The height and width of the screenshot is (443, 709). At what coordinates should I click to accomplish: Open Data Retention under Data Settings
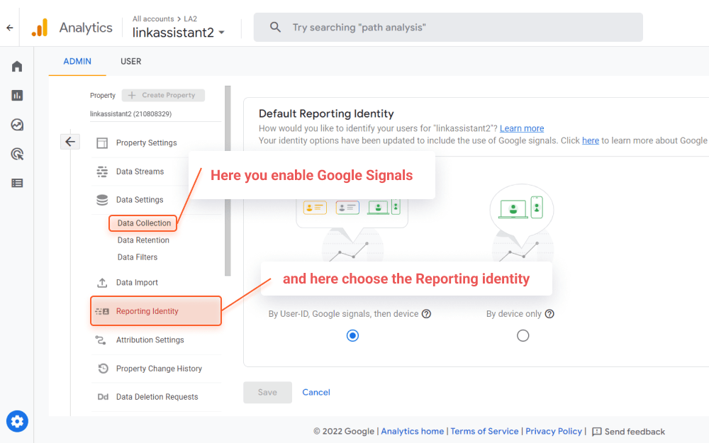click(143, 240)
